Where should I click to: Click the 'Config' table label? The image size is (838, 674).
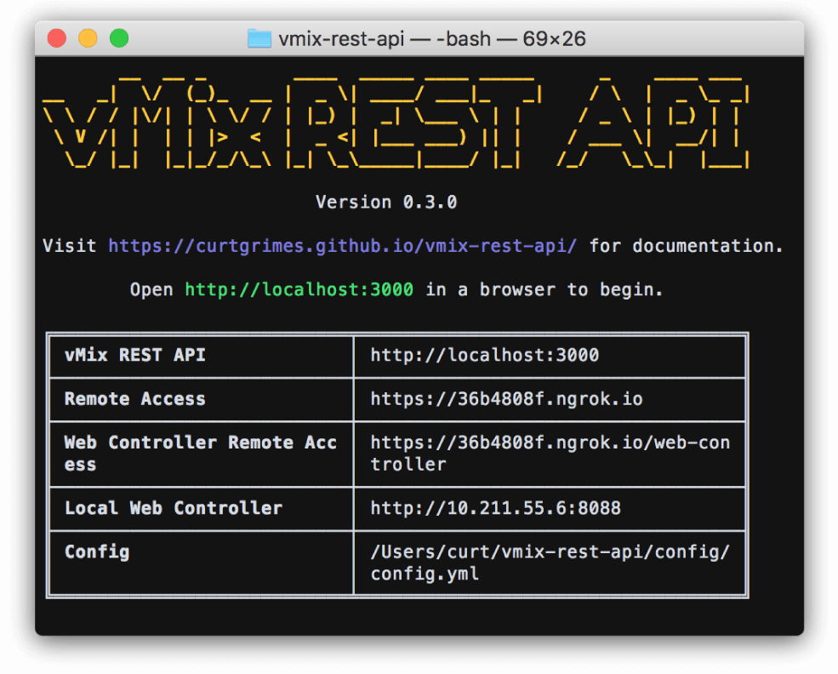click(x=97, y=551)
